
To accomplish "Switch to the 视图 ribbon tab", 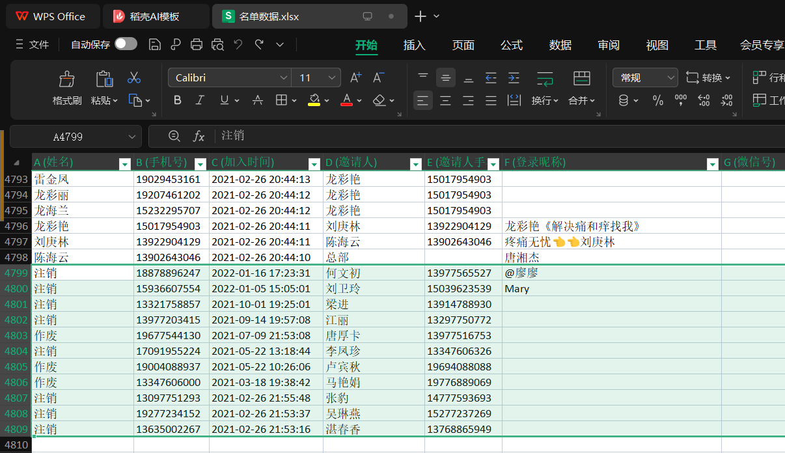I will pyautogui.click(x=657, y=45).
